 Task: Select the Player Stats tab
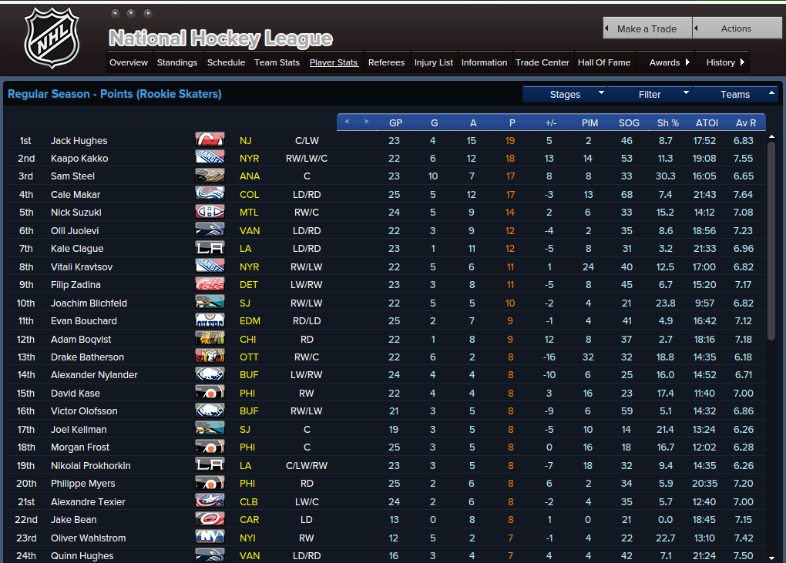[x=334, y=62]
